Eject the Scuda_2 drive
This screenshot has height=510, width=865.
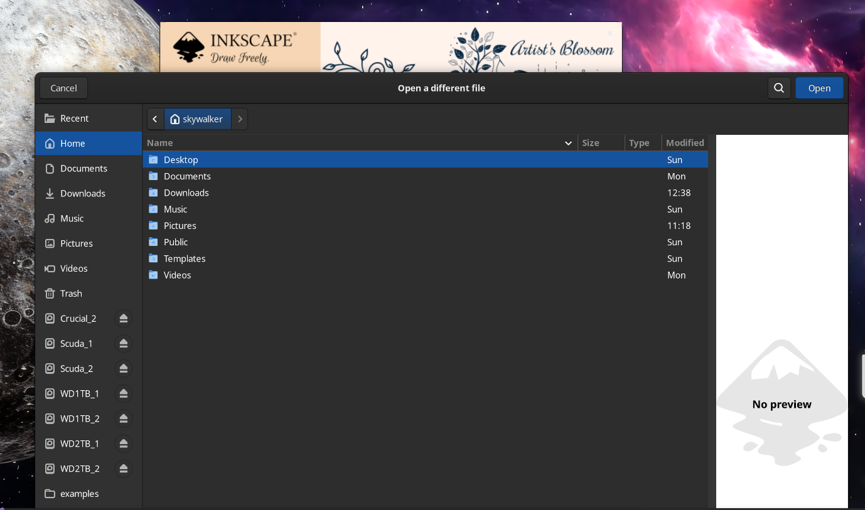tap(124, 369)
